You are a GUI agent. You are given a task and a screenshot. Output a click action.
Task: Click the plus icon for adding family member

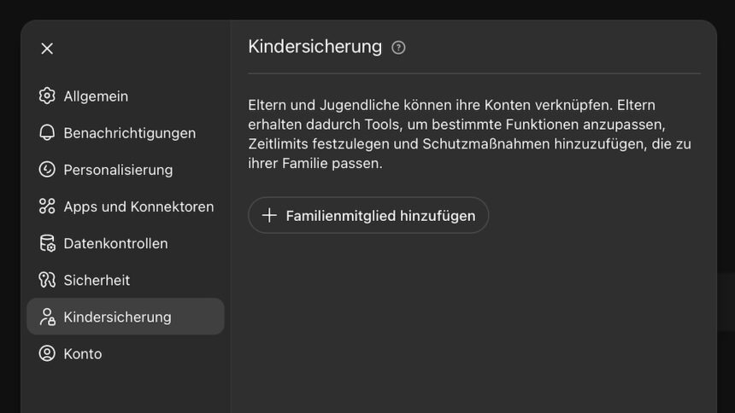coord(269,215)
